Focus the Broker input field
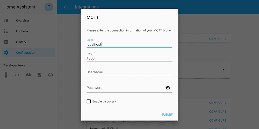Image resolution: width=259 pixels, height=129 pixels. [x=129, y=44]
